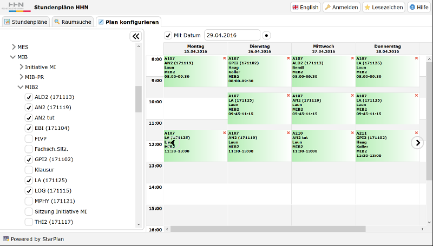This screenshot has height=246, width=433.
Task: Click the Stundenpläne HHN title
Action: [61, 7]
